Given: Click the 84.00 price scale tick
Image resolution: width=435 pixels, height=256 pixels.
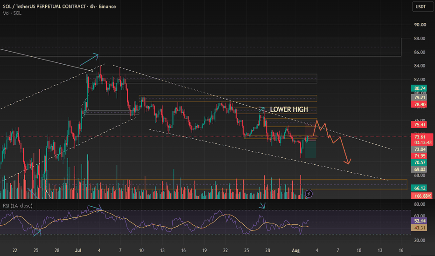Looking at the screenshot, I should (420, 66).
